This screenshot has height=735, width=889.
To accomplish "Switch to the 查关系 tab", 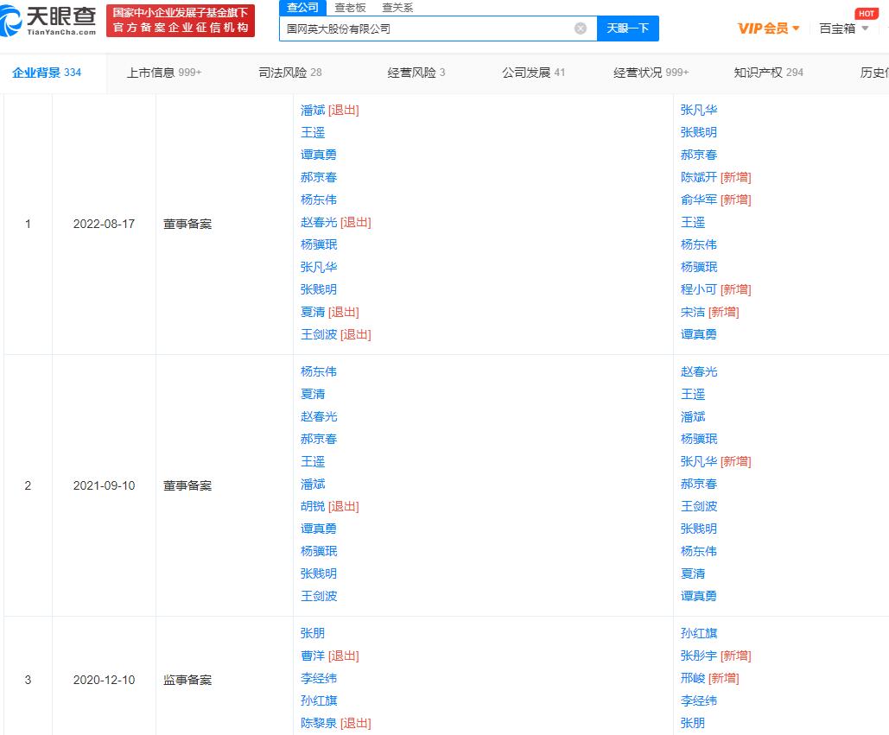I will [397, 7].
